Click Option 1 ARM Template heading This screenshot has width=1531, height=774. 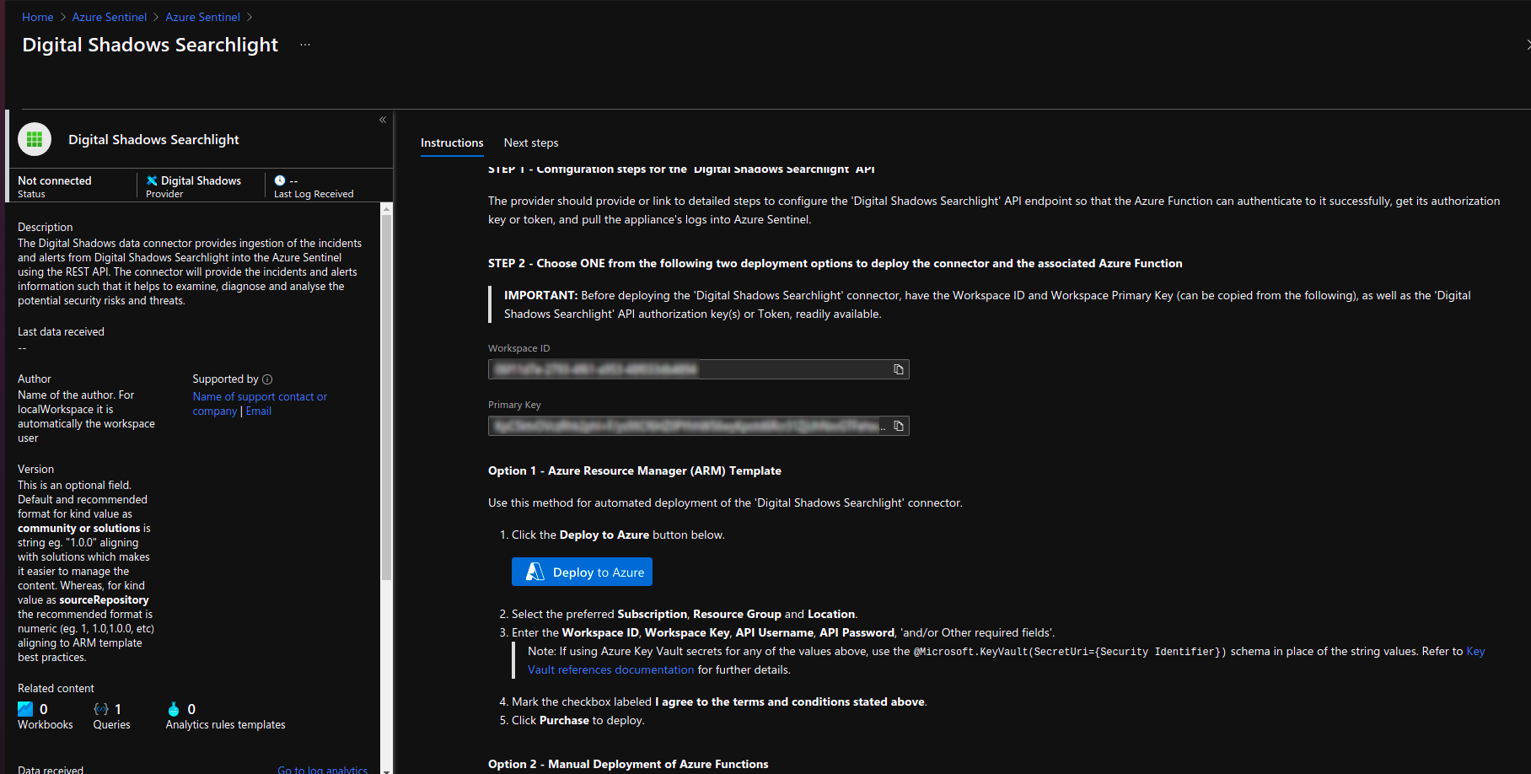(x=635, y=470)
